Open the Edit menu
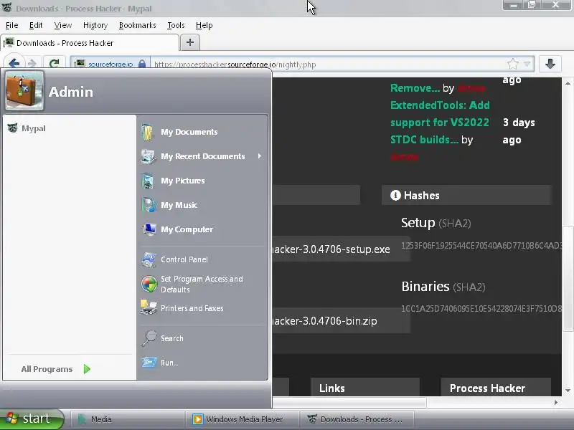The image size is (574, 430). [36, 25]
